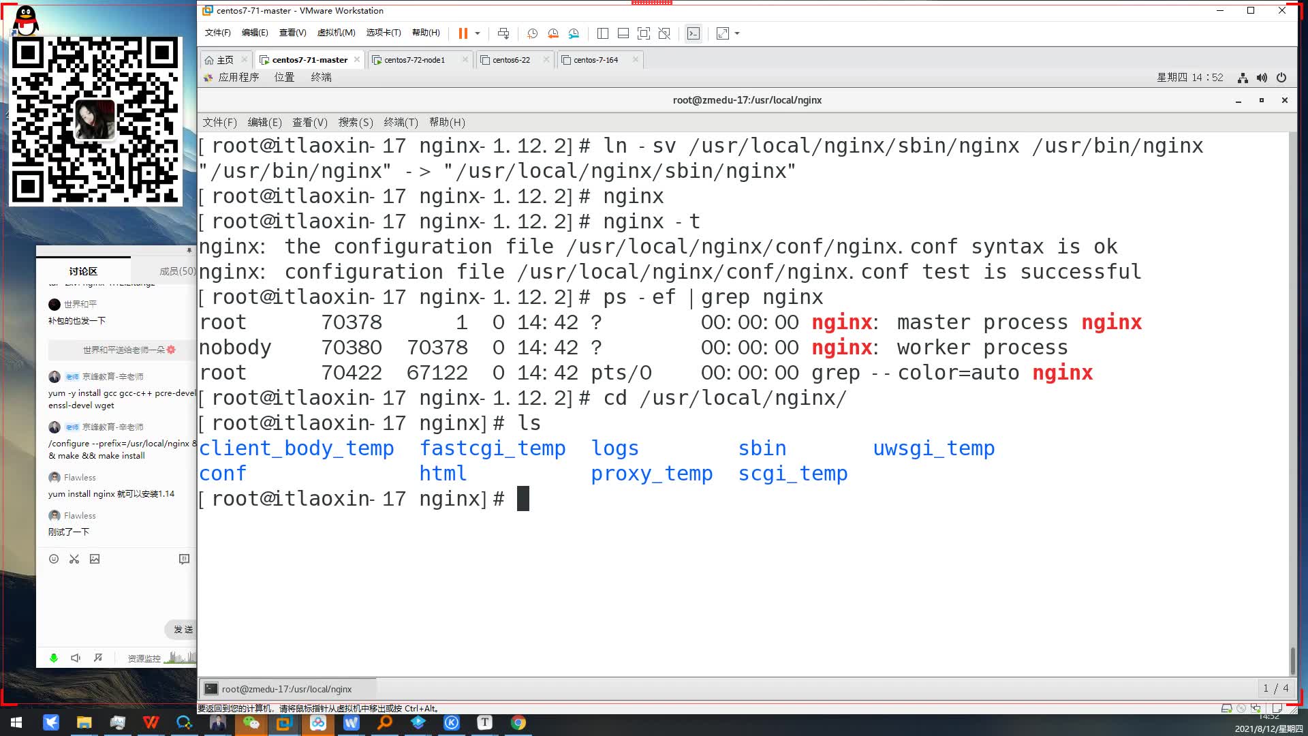
Task: Click the QR code image on desktop
Action: click(95, 121)
